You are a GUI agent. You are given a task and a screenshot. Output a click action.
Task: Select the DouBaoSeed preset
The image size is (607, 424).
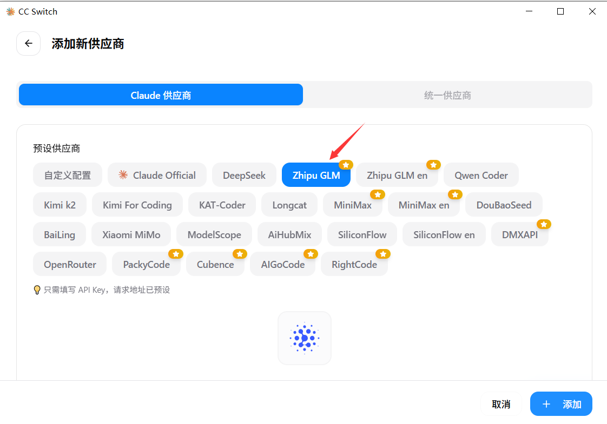[504, 205]
